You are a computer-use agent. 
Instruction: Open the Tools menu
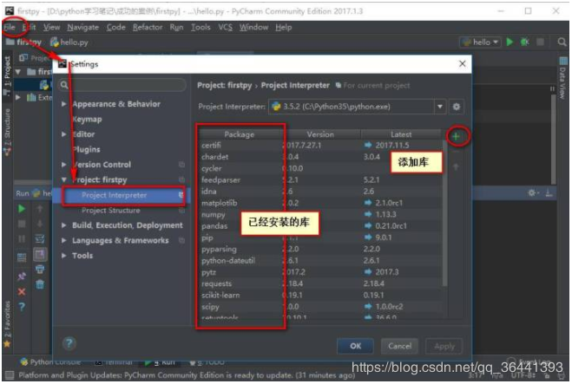point(201,28)
